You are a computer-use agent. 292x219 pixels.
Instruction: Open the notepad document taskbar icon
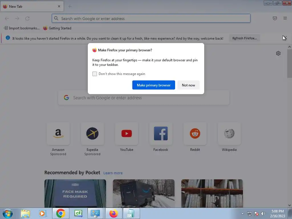131,213
